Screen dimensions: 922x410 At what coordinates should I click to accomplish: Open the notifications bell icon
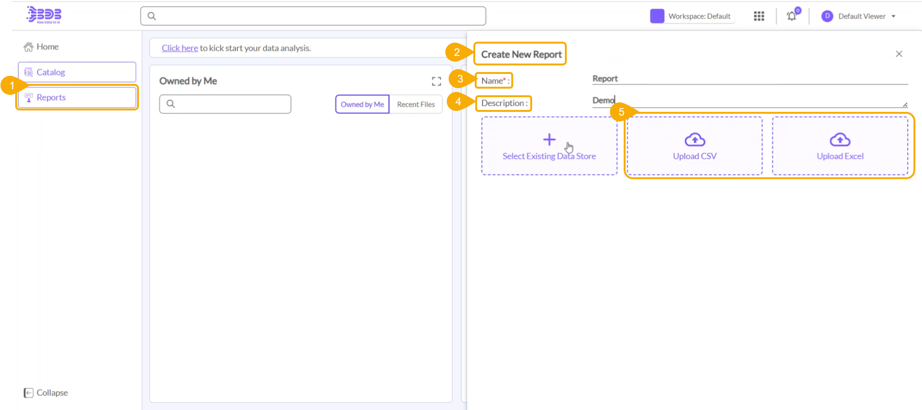792,16
